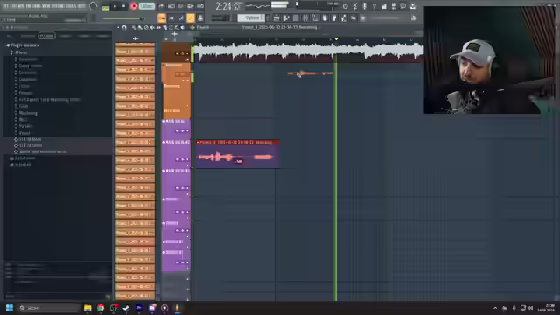Screen dimensions: 560x315
Task: Toggle the Browser panel icon in toolbar
Action: coord(200,17)
